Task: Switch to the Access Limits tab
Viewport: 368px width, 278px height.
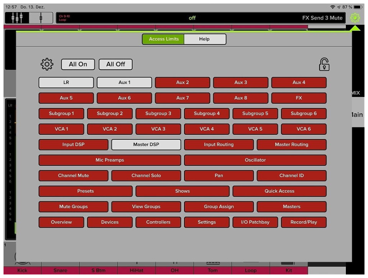Action: (164, 39)
